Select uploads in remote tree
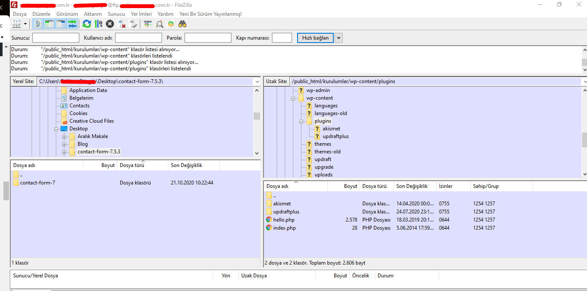The height and width of the screenshot is (291, 587). pyautogui.click(x=324, y=175)
